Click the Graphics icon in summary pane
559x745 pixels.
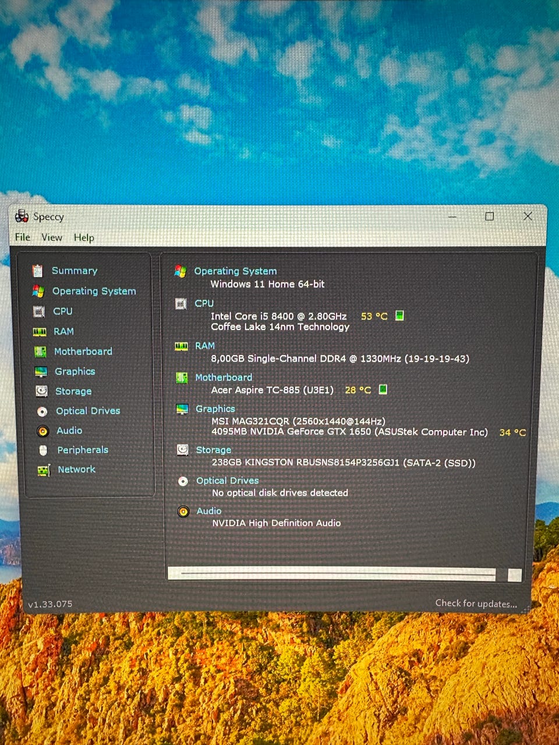click(182, 409)
